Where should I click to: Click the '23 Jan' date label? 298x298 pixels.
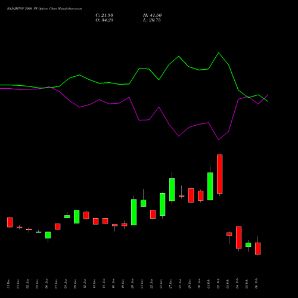tap(161, 284)
